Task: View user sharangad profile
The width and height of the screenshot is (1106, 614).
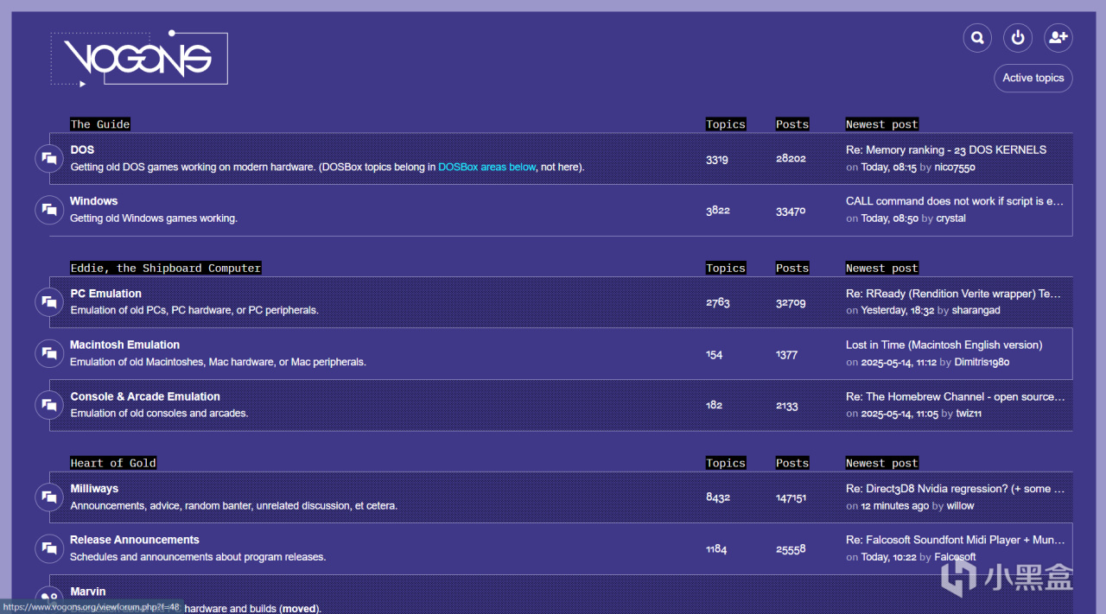Action: click(976, 310)
